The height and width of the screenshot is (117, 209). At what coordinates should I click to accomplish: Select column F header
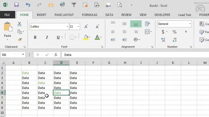pyautogui.click(x=93, y=63)
